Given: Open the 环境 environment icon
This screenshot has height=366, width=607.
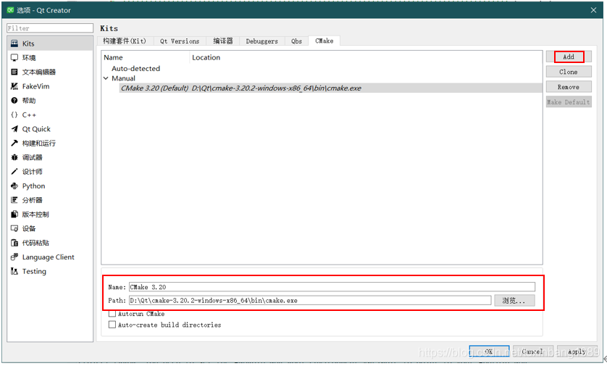Looking at the screenshot, I should [14, 58].
